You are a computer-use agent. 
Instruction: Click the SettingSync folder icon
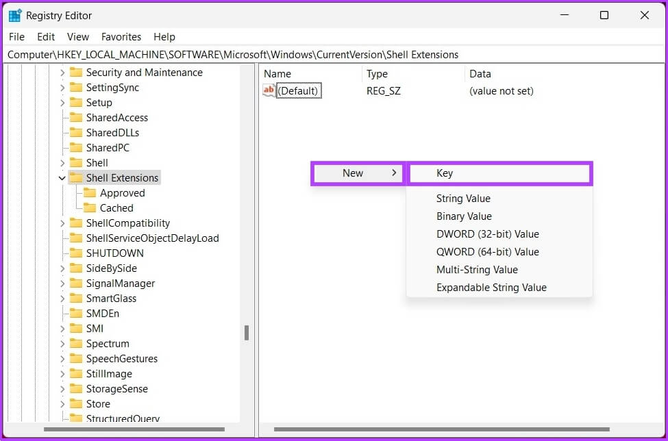76,87
